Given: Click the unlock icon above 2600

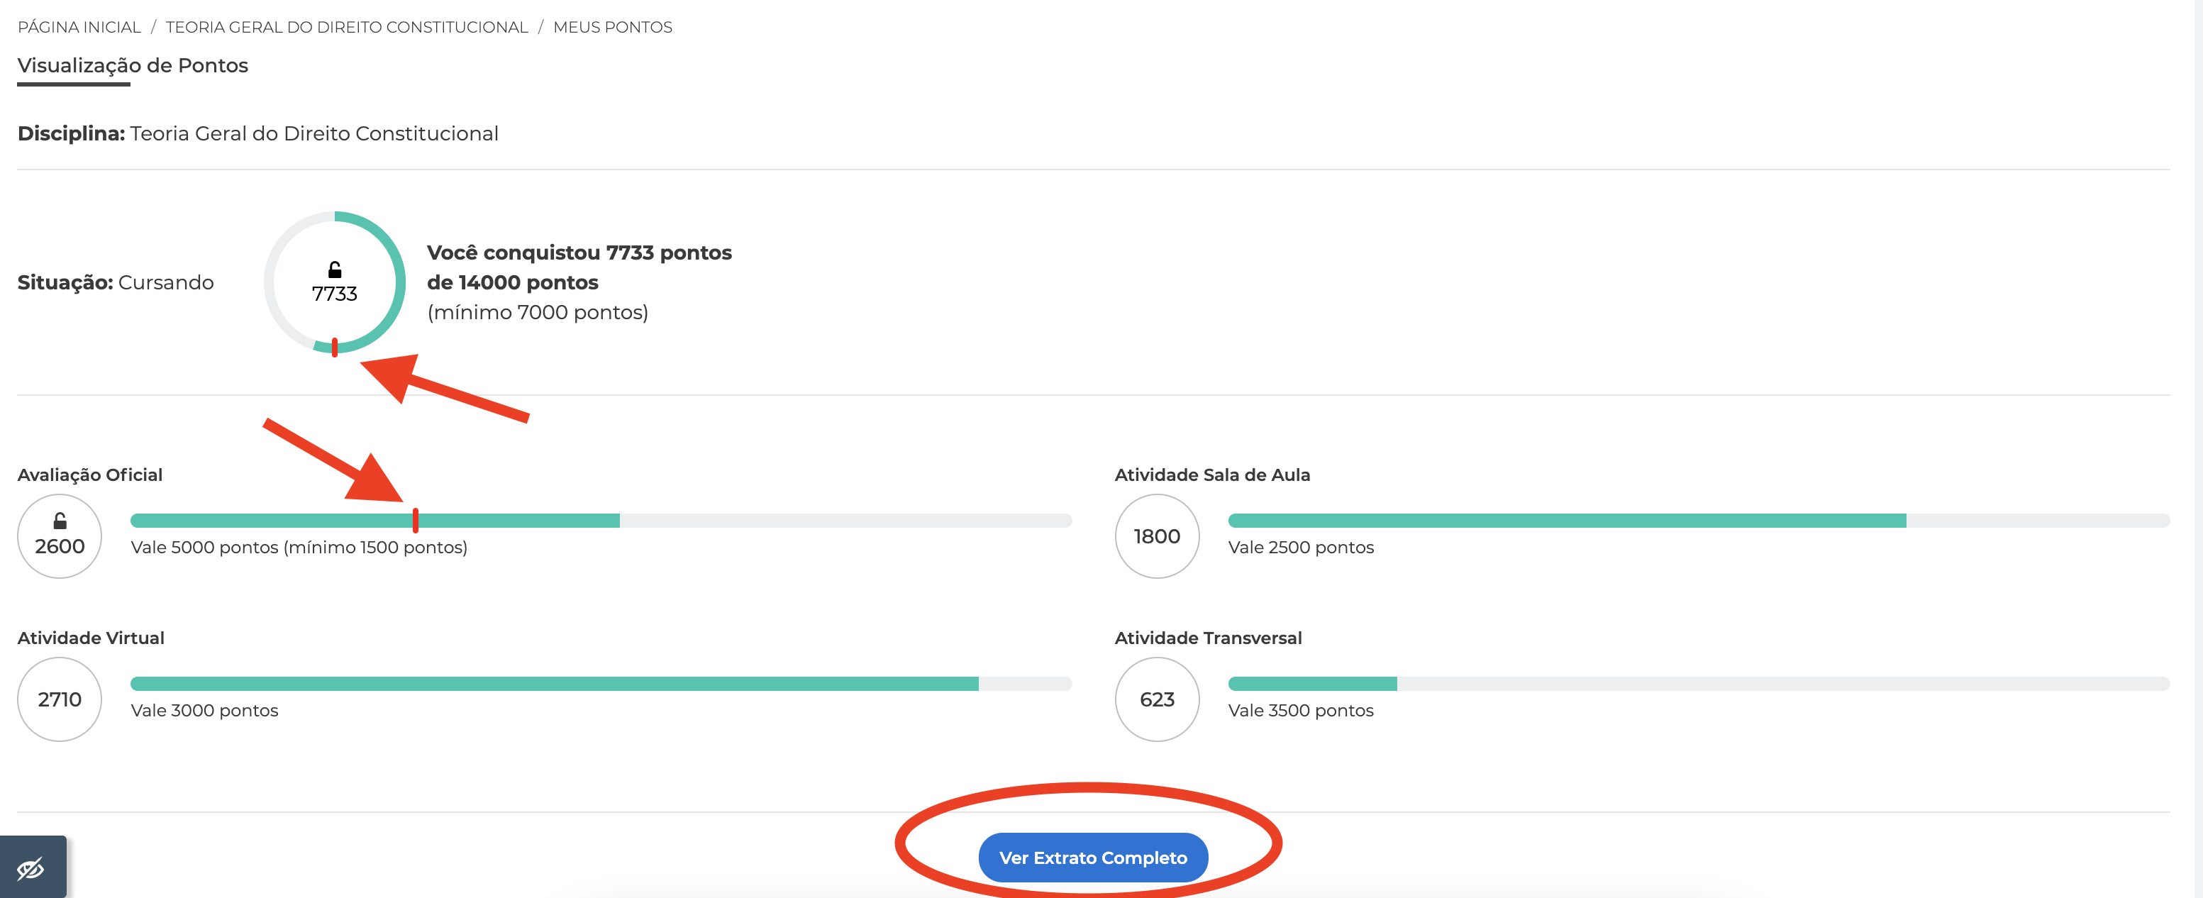Looking at the screenshot, I should click(x=60, y=521).
